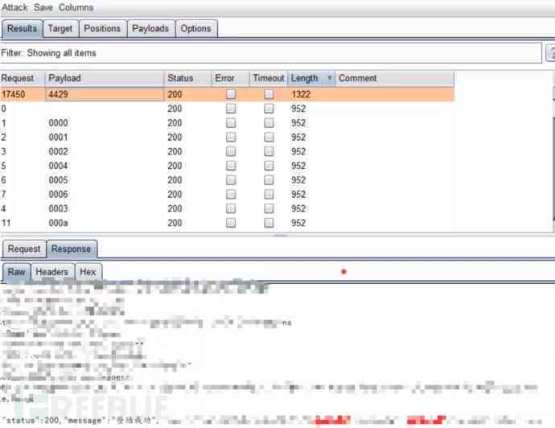Select payload 0003 row
The height and width of the screenshot is (428, 555).
click(x=228, y=208)
